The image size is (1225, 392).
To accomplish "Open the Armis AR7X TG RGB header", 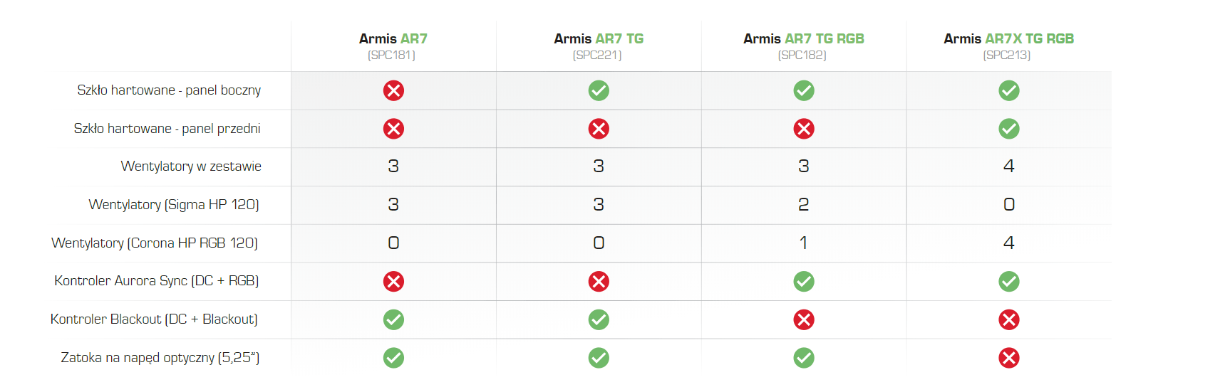I will pyautogui.click(x=1009, y=46).
